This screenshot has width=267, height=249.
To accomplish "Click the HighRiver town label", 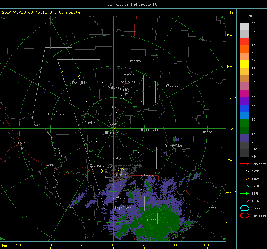I will (x=123, y=208).
